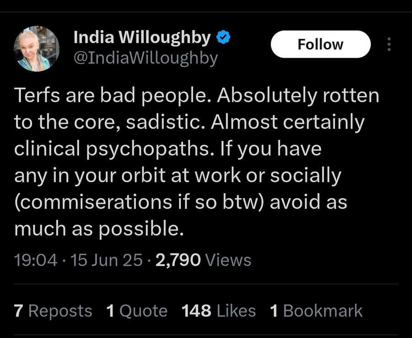The image size is (412, 338).
Task: Open the three-dot more options menu
Action: click(x=389, y=44)
